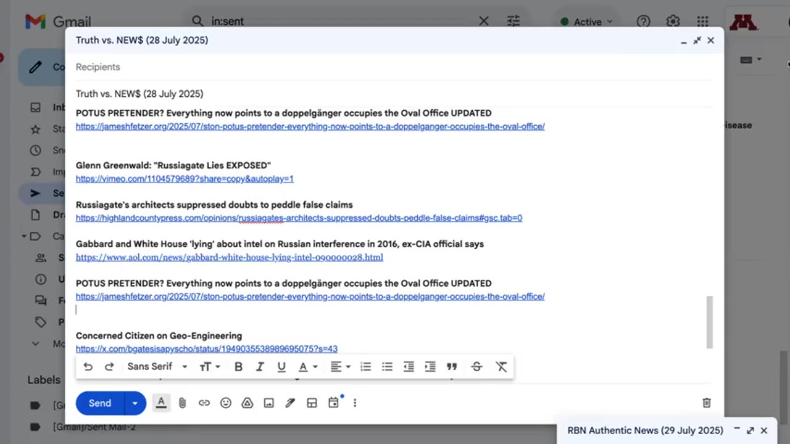The height and width of the screenshot is (444, 790).
Task: Select the Sent folder in sidebar
Action: (x=42, y=193)
